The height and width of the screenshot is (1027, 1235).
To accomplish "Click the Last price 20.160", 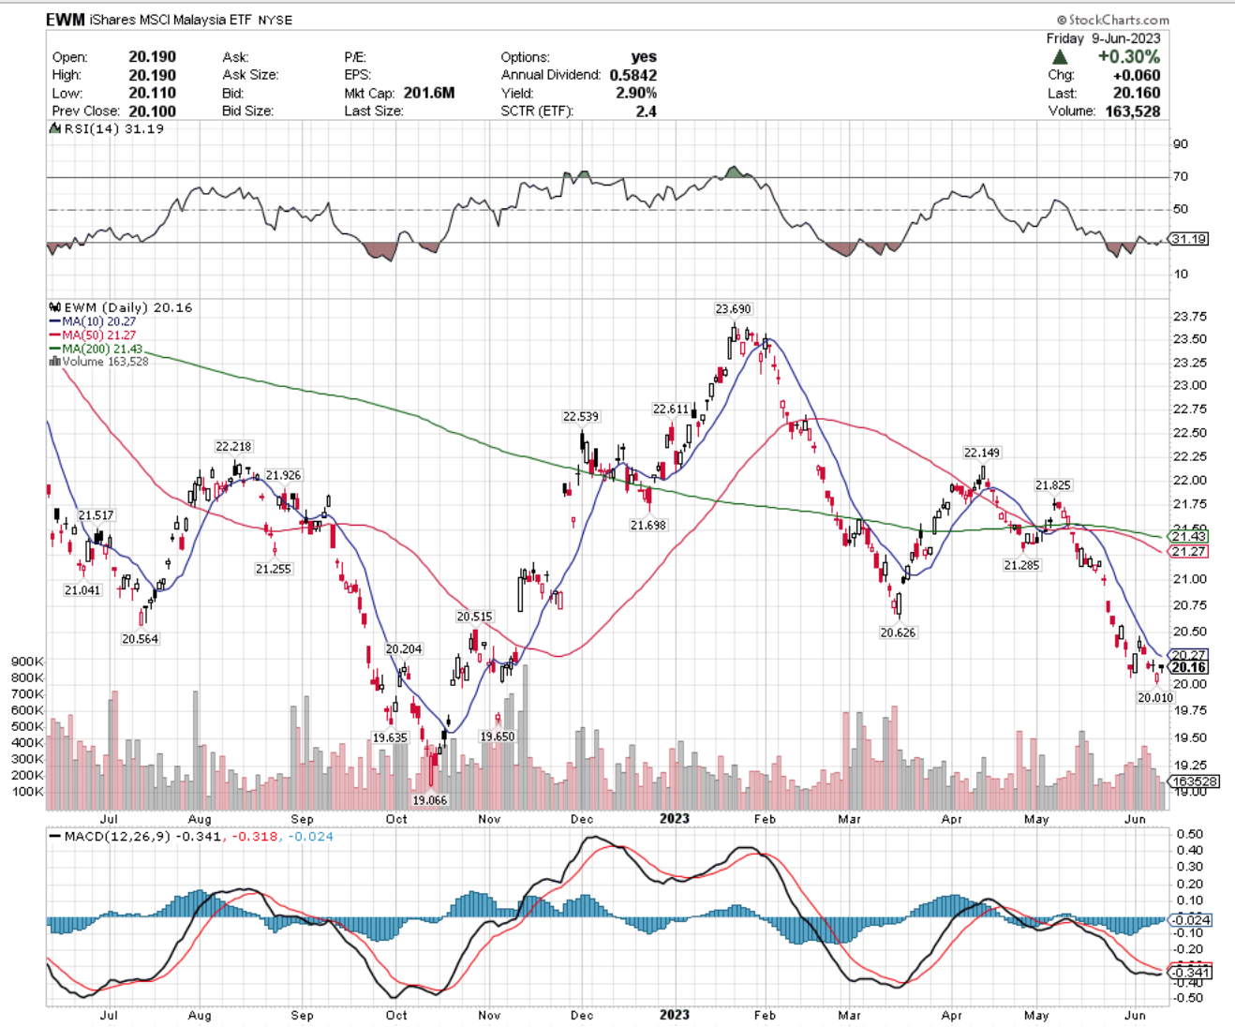I will (1136, 93).
